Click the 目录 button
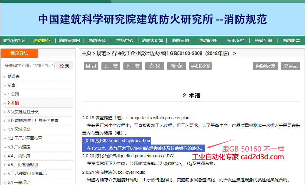Screen dimensions: 307x185 pyautogui.click(x=91, y=66)
